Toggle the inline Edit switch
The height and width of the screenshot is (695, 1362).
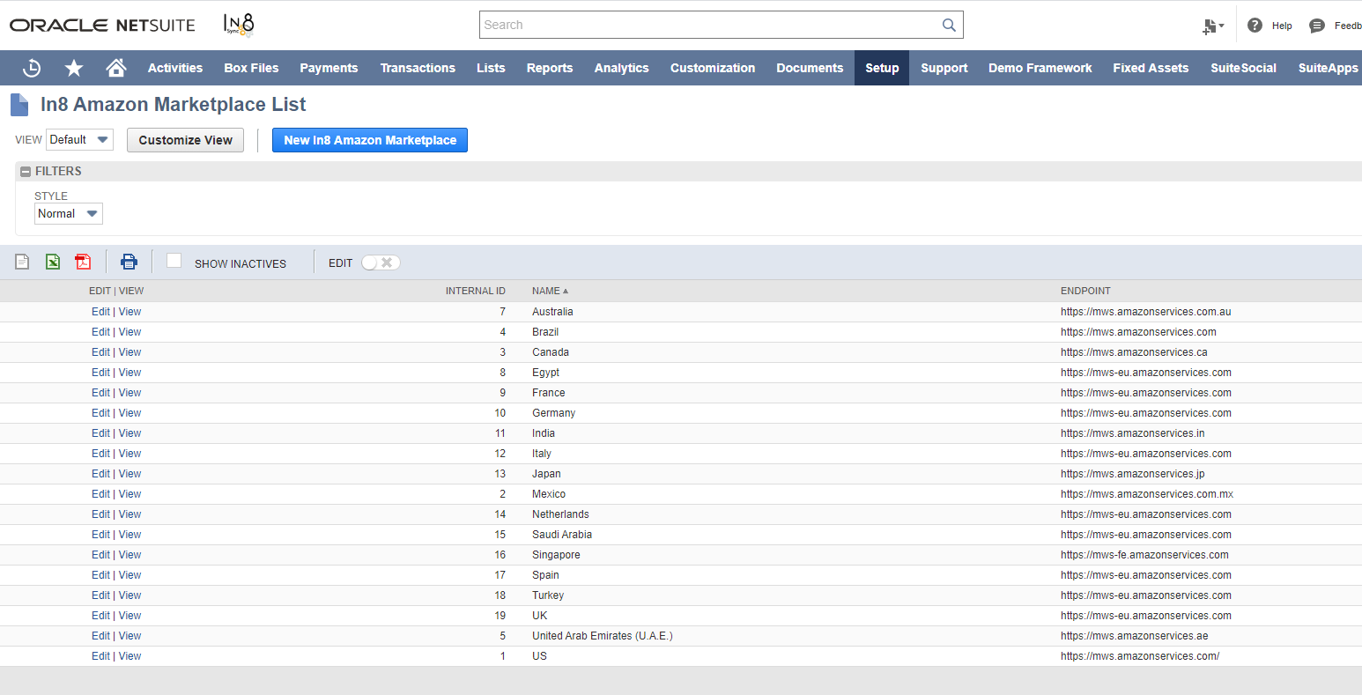(381, 262)
